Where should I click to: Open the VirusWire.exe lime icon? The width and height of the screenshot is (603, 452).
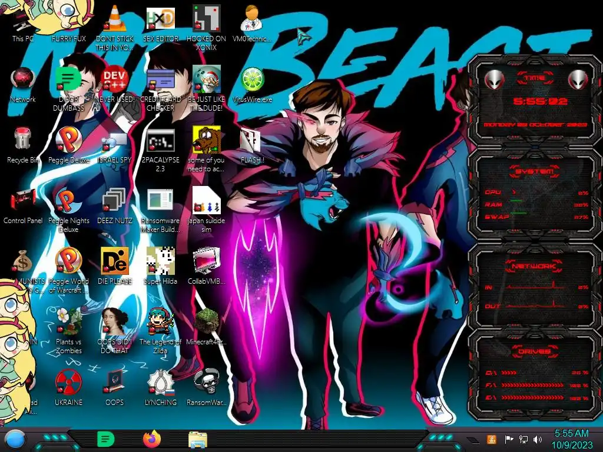click(x=252, y=85)
